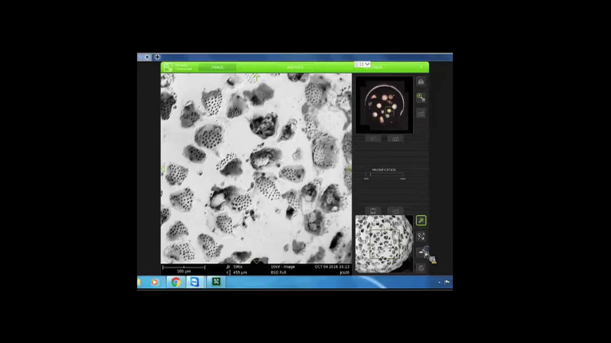Move image up using top arrow
Image resolution: width=611 pixels, height=343 pixels.
click(x=256, y=77)
